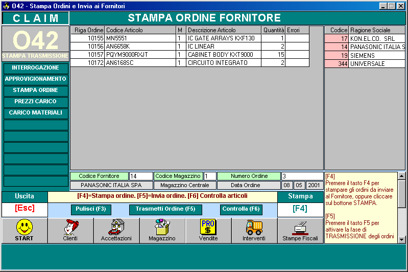Screen dimensions: 408x272
Task: Click the Numero Ordine input field
Action: click(x=302, y=176)
